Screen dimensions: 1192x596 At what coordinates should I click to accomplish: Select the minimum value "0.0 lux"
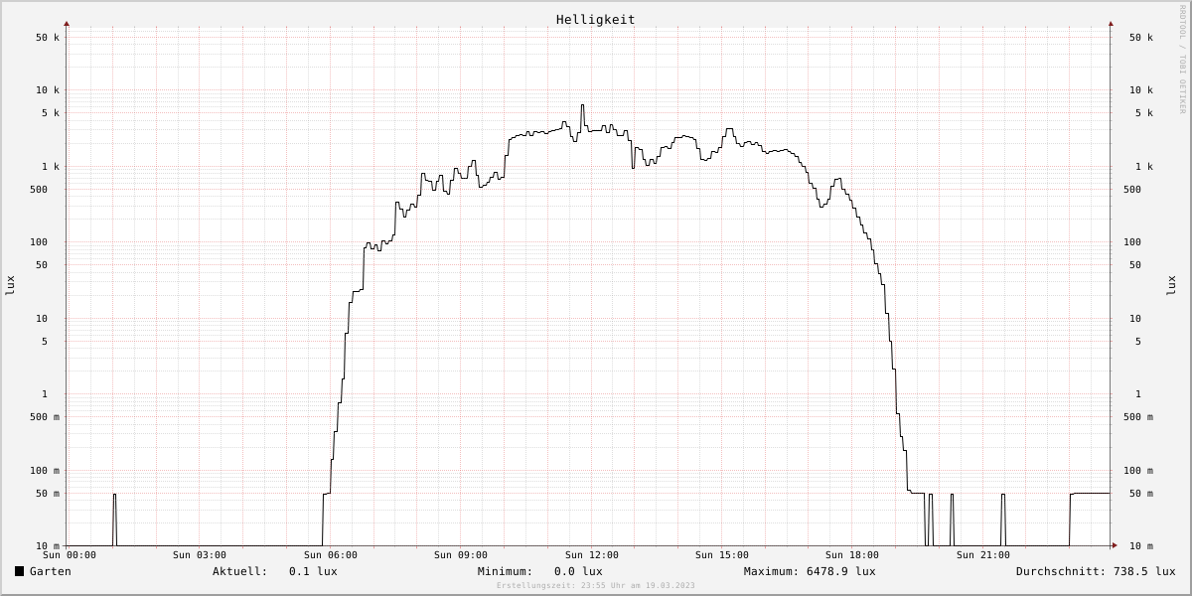(578, 571)
